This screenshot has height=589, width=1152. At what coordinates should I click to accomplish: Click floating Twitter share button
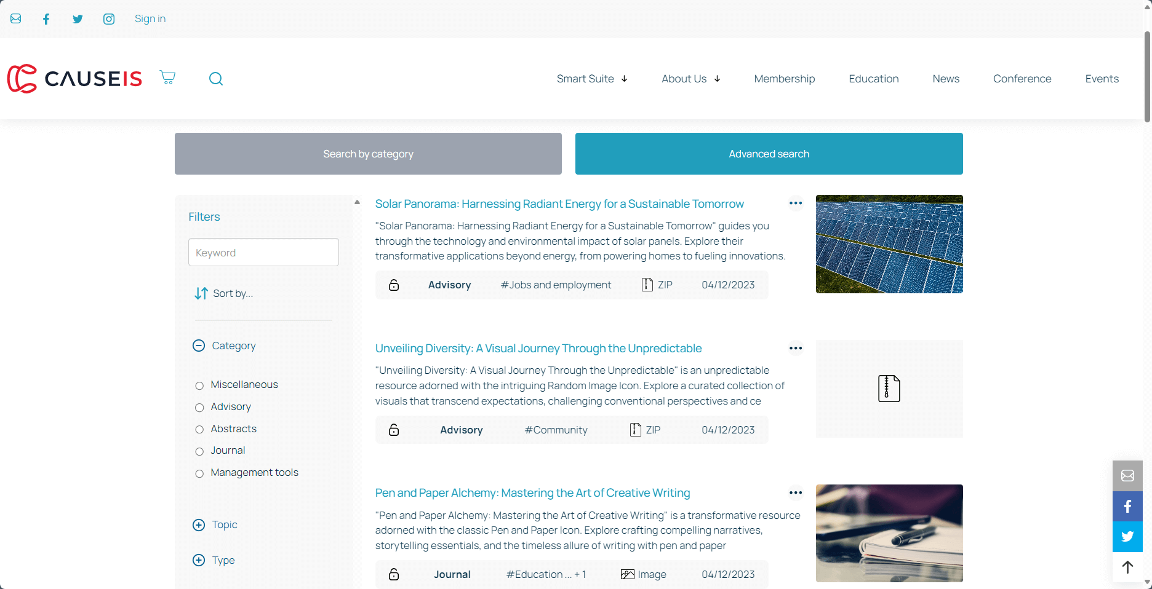click(1127, 537)
